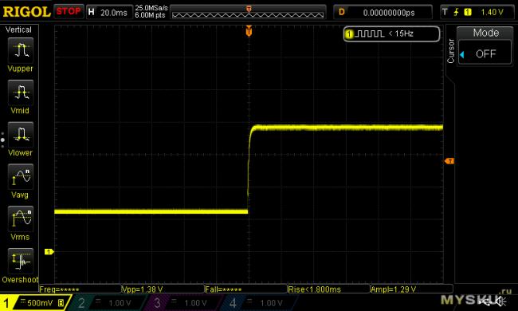Click the trigger position marker above waveform
Screen dimensions: 518x311
[x=249, y=31]
